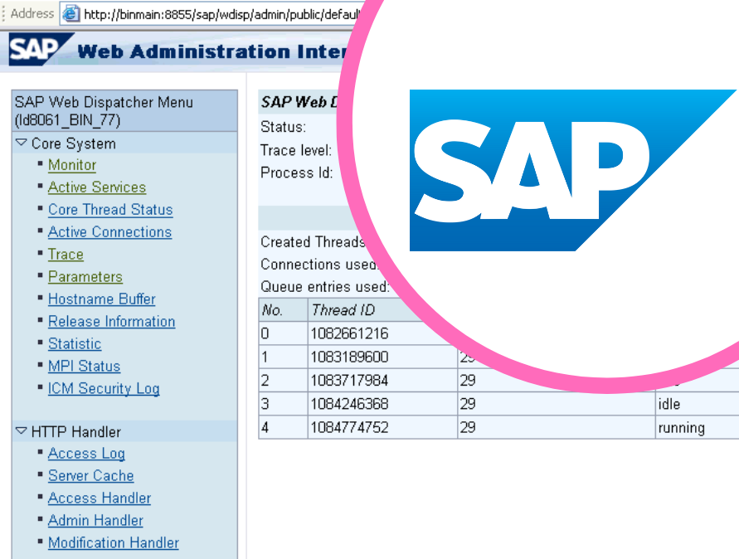The height and width of the screenshot is (559, 739).
Task: Click the Internet Explorer page icon in address bar
Action: [x=70, y=13]
